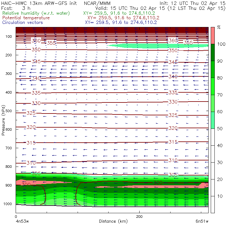Click the 800 tick label on pressure axis

(x=9, y=167)
